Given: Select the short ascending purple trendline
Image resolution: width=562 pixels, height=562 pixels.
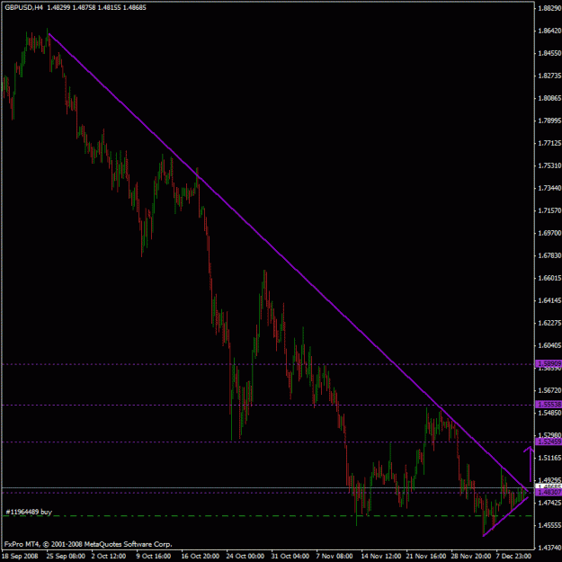Looking at the screenshot, I should click(x=505, y=516).
